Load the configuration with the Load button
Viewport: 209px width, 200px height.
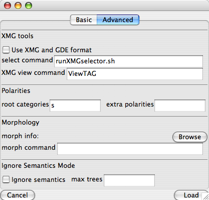click(191, 195)
